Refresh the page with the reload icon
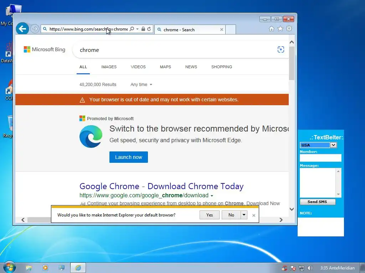365x273 pixels. pyautogui.click(x=149, y=29)
